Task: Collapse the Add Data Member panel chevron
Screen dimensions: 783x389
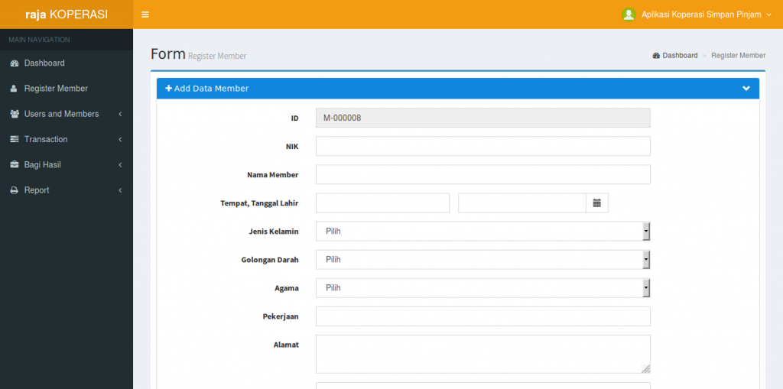Action: click(746, 89)
